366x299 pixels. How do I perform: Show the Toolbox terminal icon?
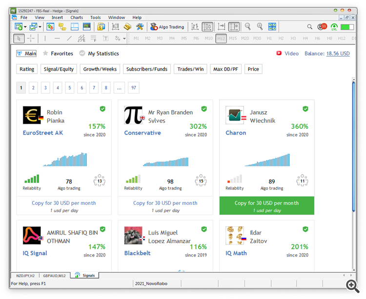(86, 27)
